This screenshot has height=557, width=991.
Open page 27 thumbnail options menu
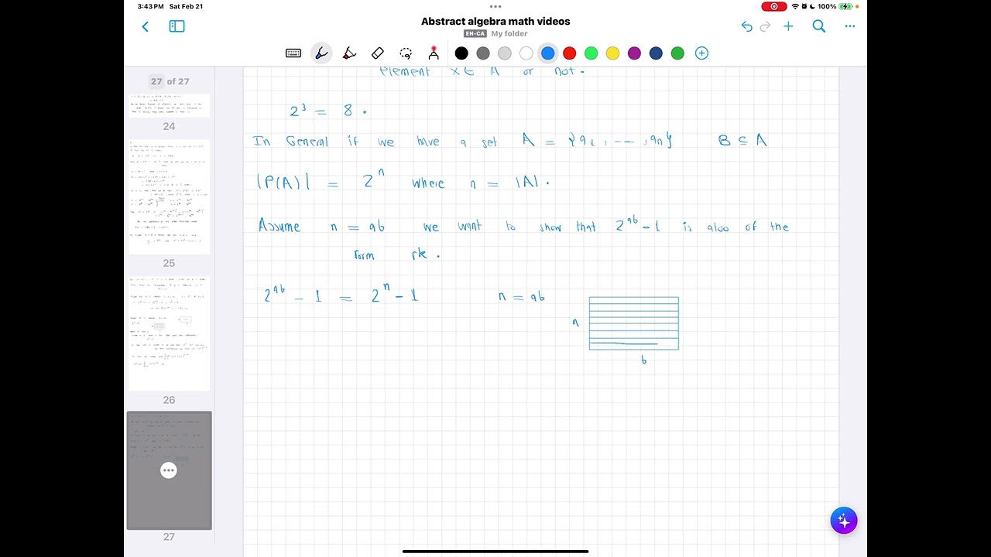pos(169,470)
